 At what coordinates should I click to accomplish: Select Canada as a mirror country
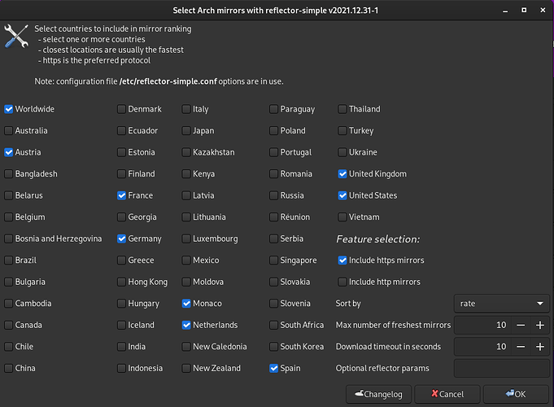pyautogui.click(x=9, y=325)
